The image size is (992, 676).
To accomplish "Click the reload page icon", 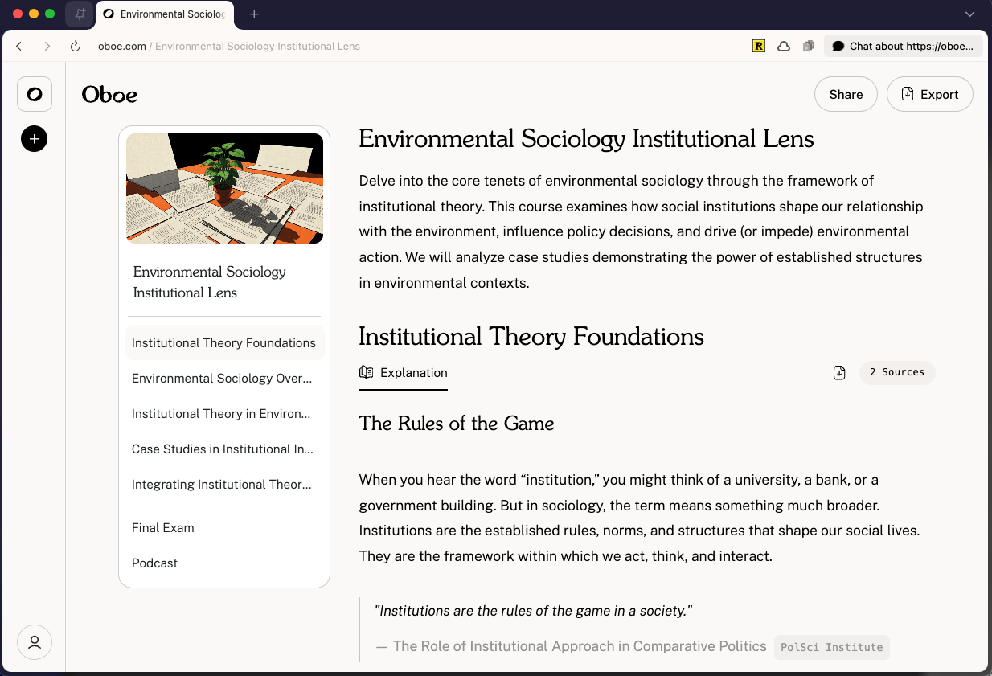I will [75, 46].
